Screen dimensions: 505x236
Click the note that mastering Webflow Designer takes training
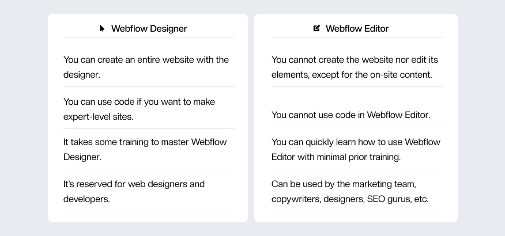pyautogui.click(x=145, y=150)
